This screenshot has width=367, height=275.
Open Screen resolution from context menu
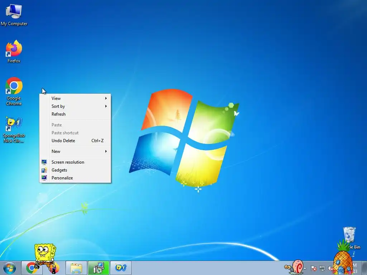75,162
